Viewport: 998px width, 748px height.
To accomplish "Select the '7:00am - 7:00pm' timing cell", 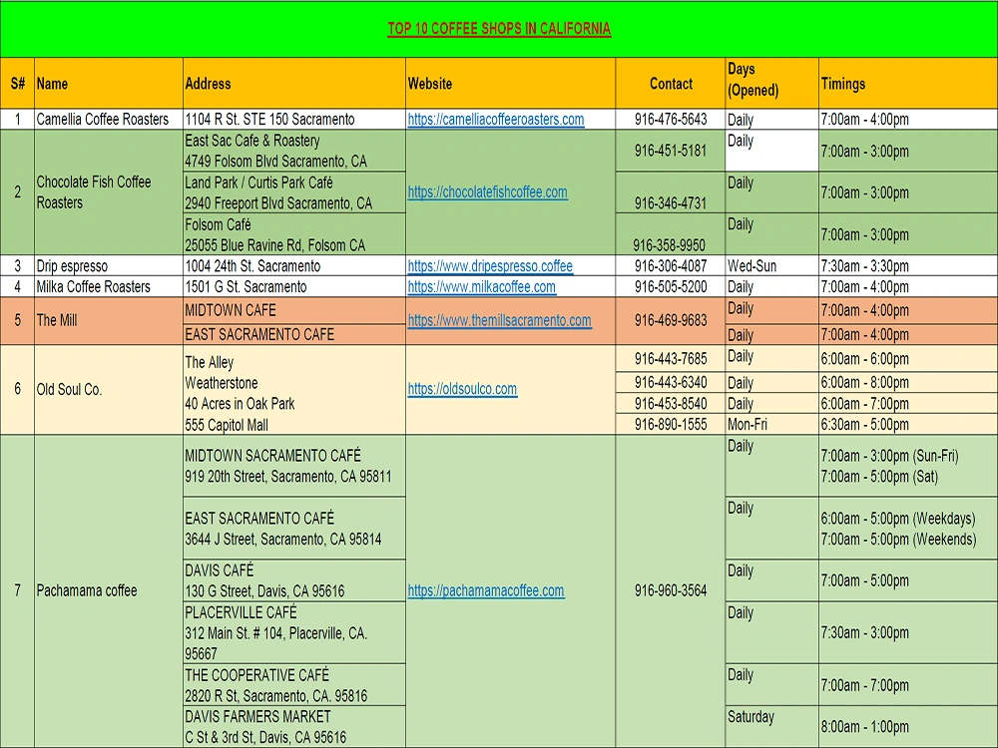I will (908, 685).
